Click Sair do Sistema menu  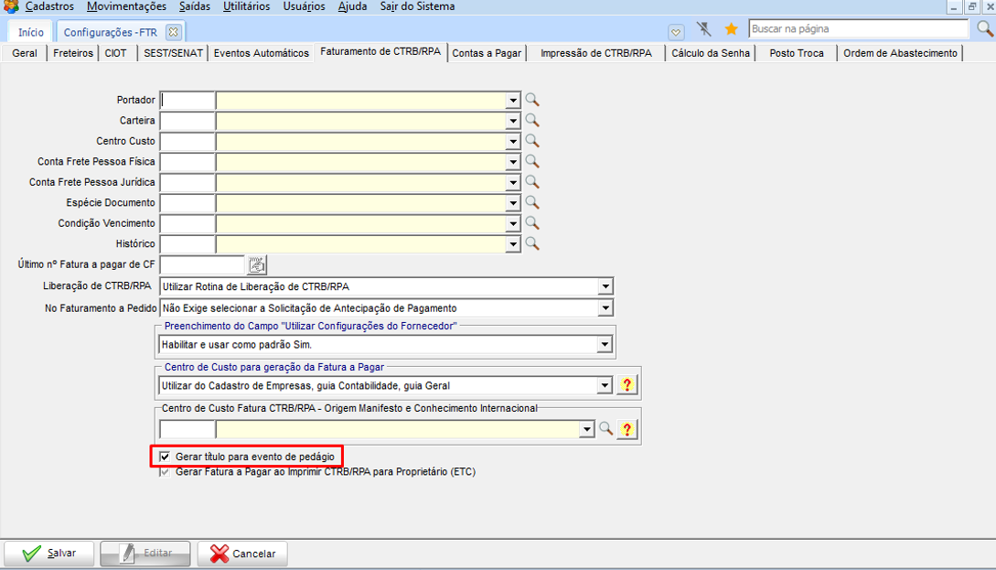click(417, 6)
